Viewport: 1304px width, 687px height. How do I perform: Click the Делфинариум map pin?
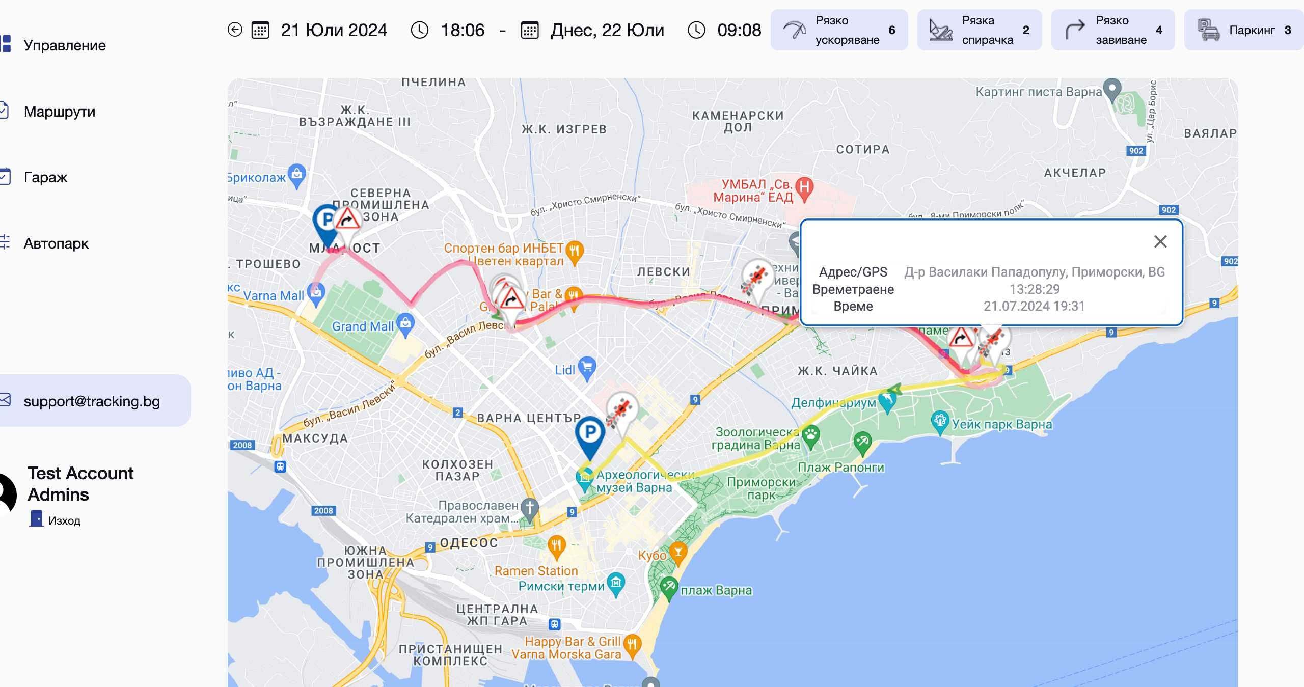(x=887, y=402)
